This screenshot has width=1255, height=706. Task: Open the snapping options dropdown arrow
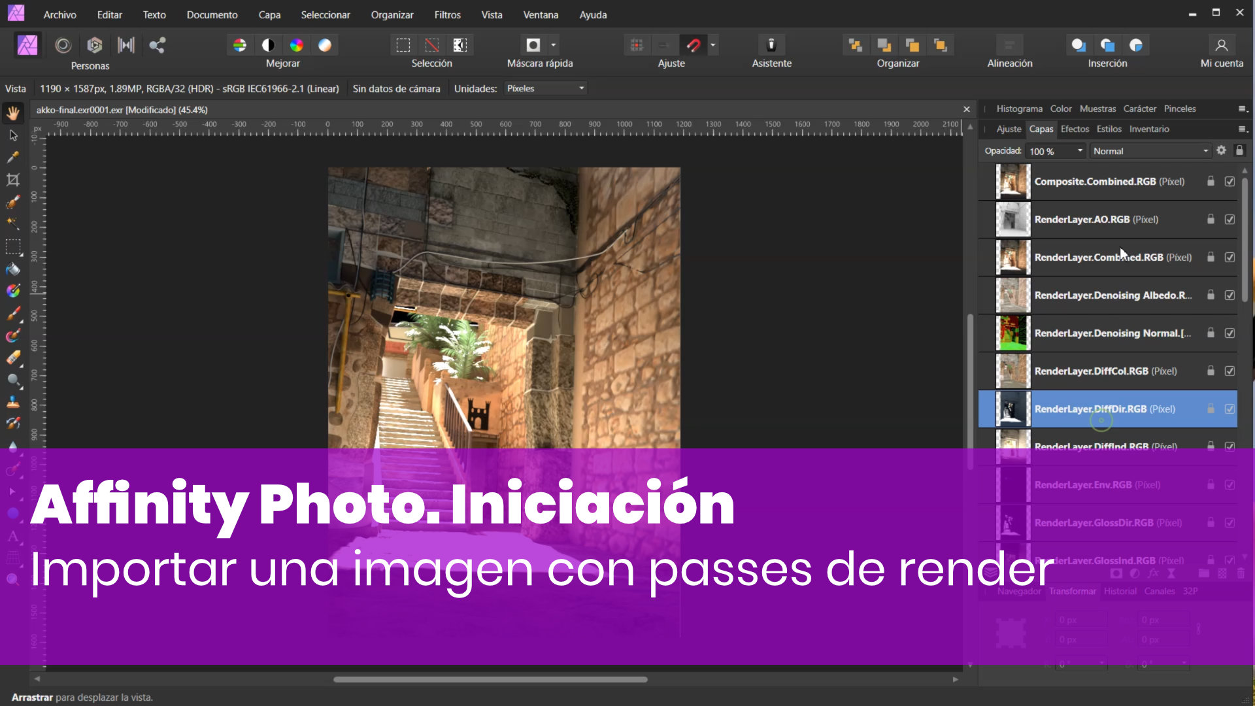tap(713, 45)
